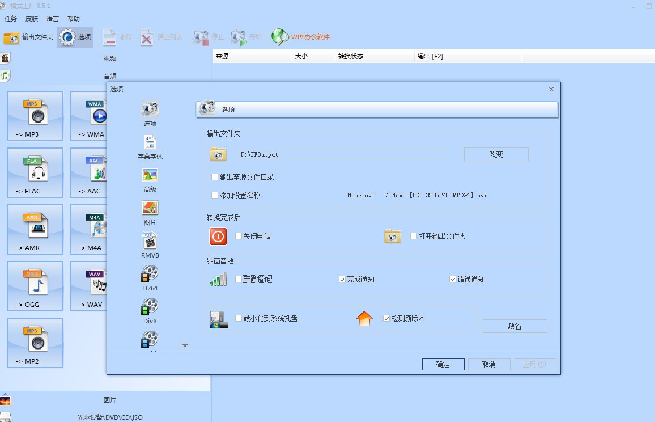Disable the 完成通知 sound option

pyautogui.click(x=342, y=279)
